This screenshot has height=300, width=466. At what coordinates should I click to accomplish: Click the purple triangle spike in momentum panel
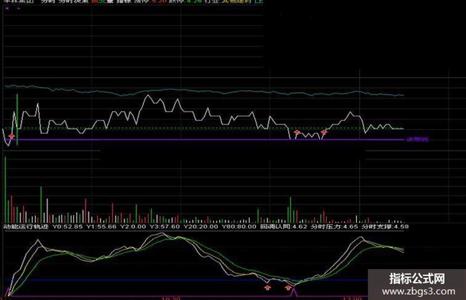pos(294,293)
